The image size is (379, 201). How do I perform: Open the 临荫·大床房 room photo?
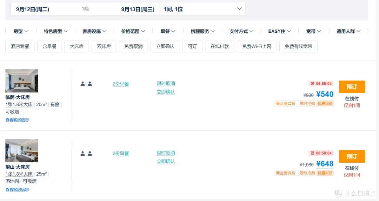pyautogui.click(x=21, y=81)
